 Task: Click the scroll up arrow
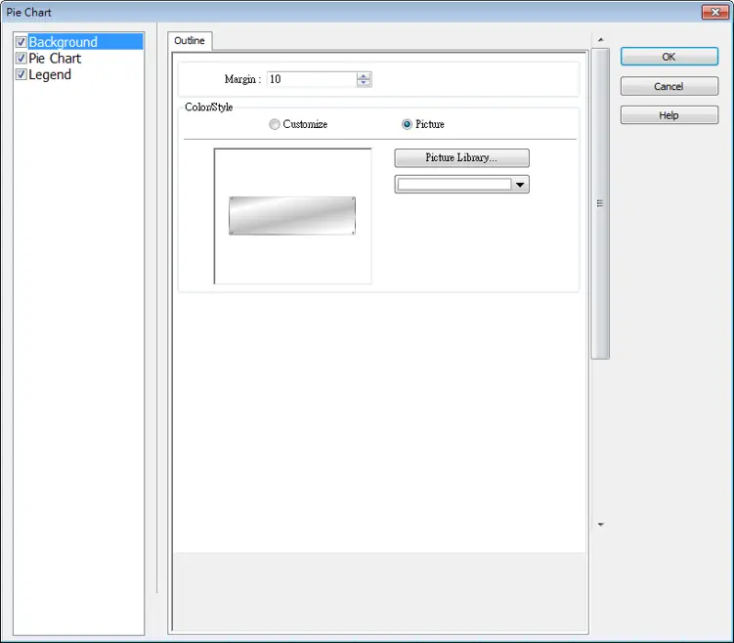click(600, 40)
